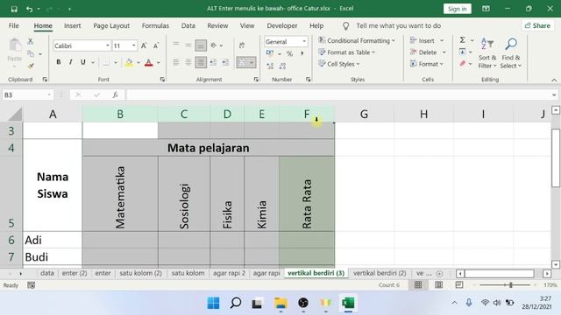Toggle Italic formatting
Screen dimensions: 561x315
(70, 62)
